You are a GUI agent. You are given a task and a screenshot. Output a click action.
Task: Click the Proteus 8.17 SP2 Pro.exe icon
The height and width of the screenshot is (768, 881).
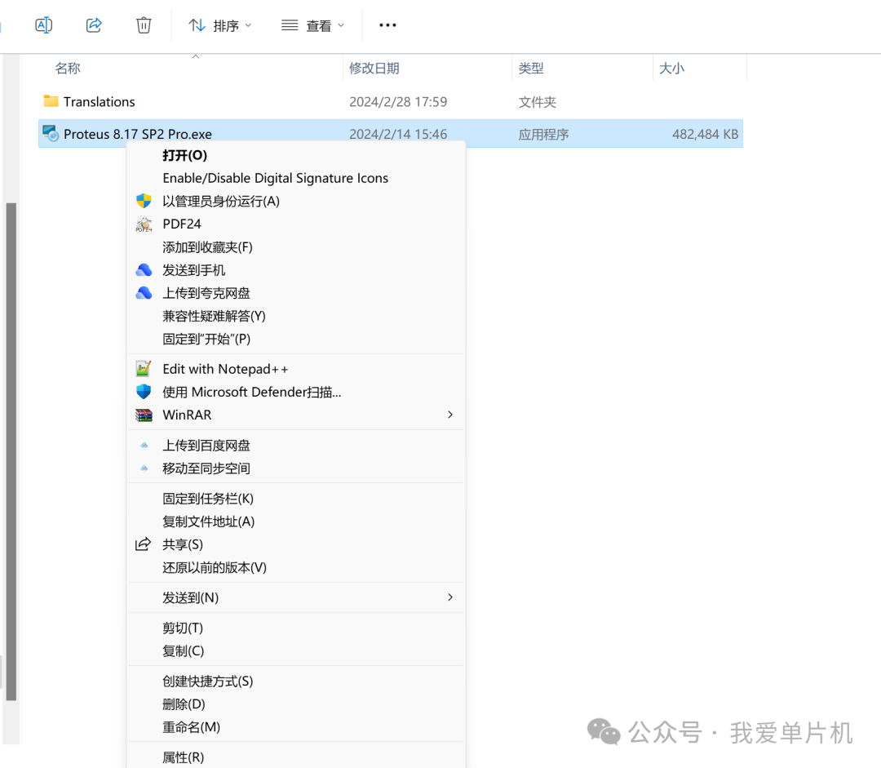51,133
